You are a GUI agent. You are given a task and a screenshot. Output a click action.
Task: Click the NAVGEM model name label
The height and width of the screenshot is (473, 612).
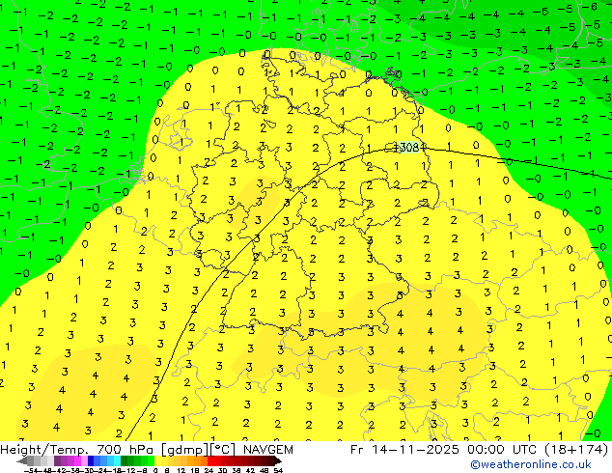[x=268, y=450]
